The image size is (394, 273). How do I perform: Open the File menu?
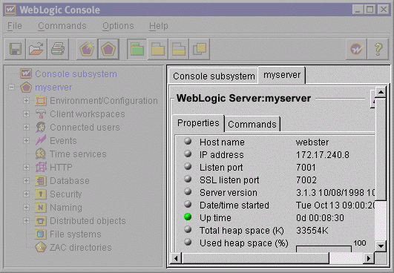coord(15,26)
